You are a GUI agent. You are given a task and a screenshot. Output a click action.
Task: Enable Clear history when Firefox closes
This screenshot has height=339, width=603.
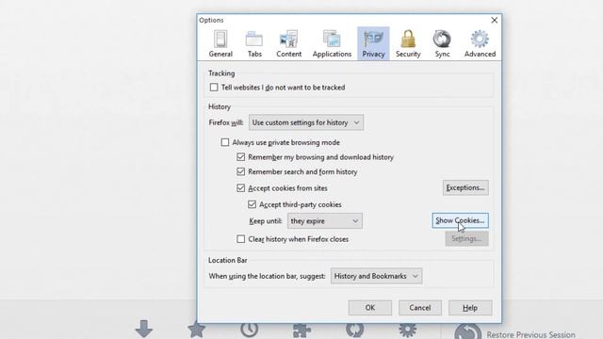[241, 239]
